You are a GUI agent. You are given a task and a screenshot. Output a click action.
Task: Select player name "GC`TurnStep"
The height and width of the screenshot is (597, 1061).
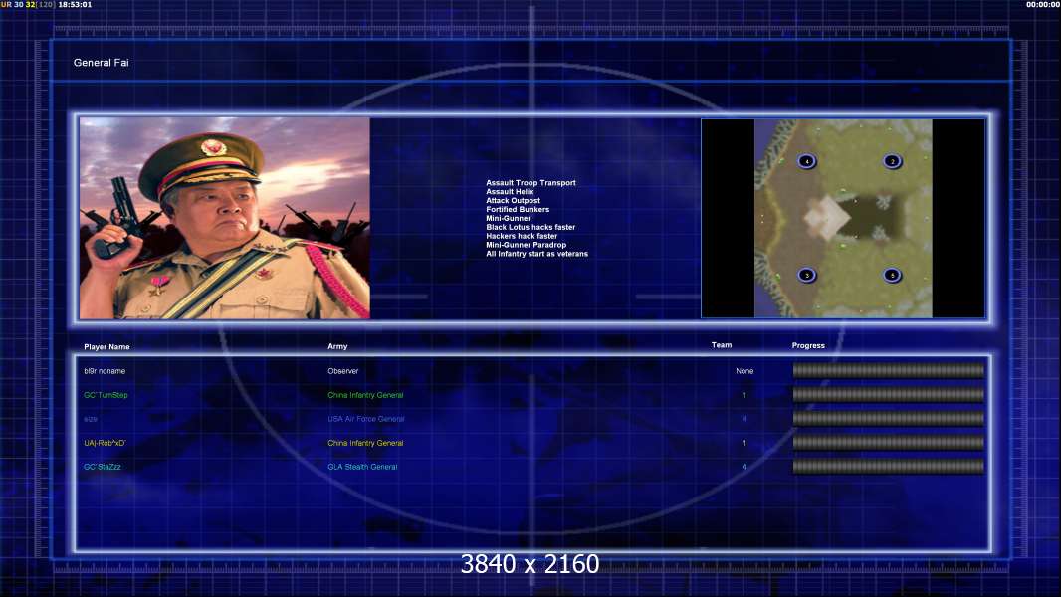(106, 395)
